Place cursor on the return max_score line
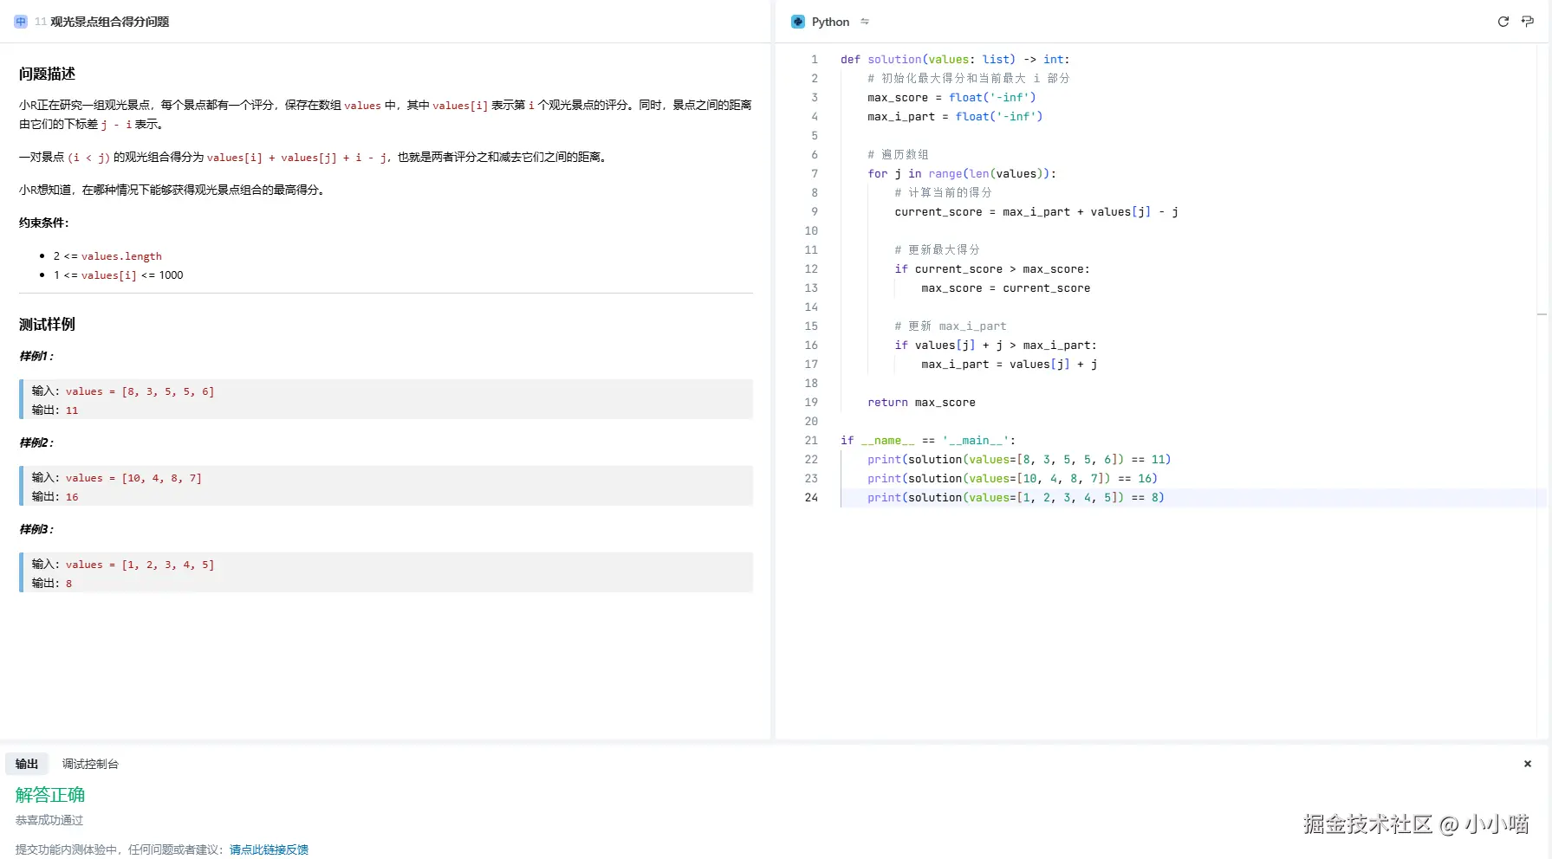The height and width of the screenshot is (859, 1552). (x=920, y=403)
